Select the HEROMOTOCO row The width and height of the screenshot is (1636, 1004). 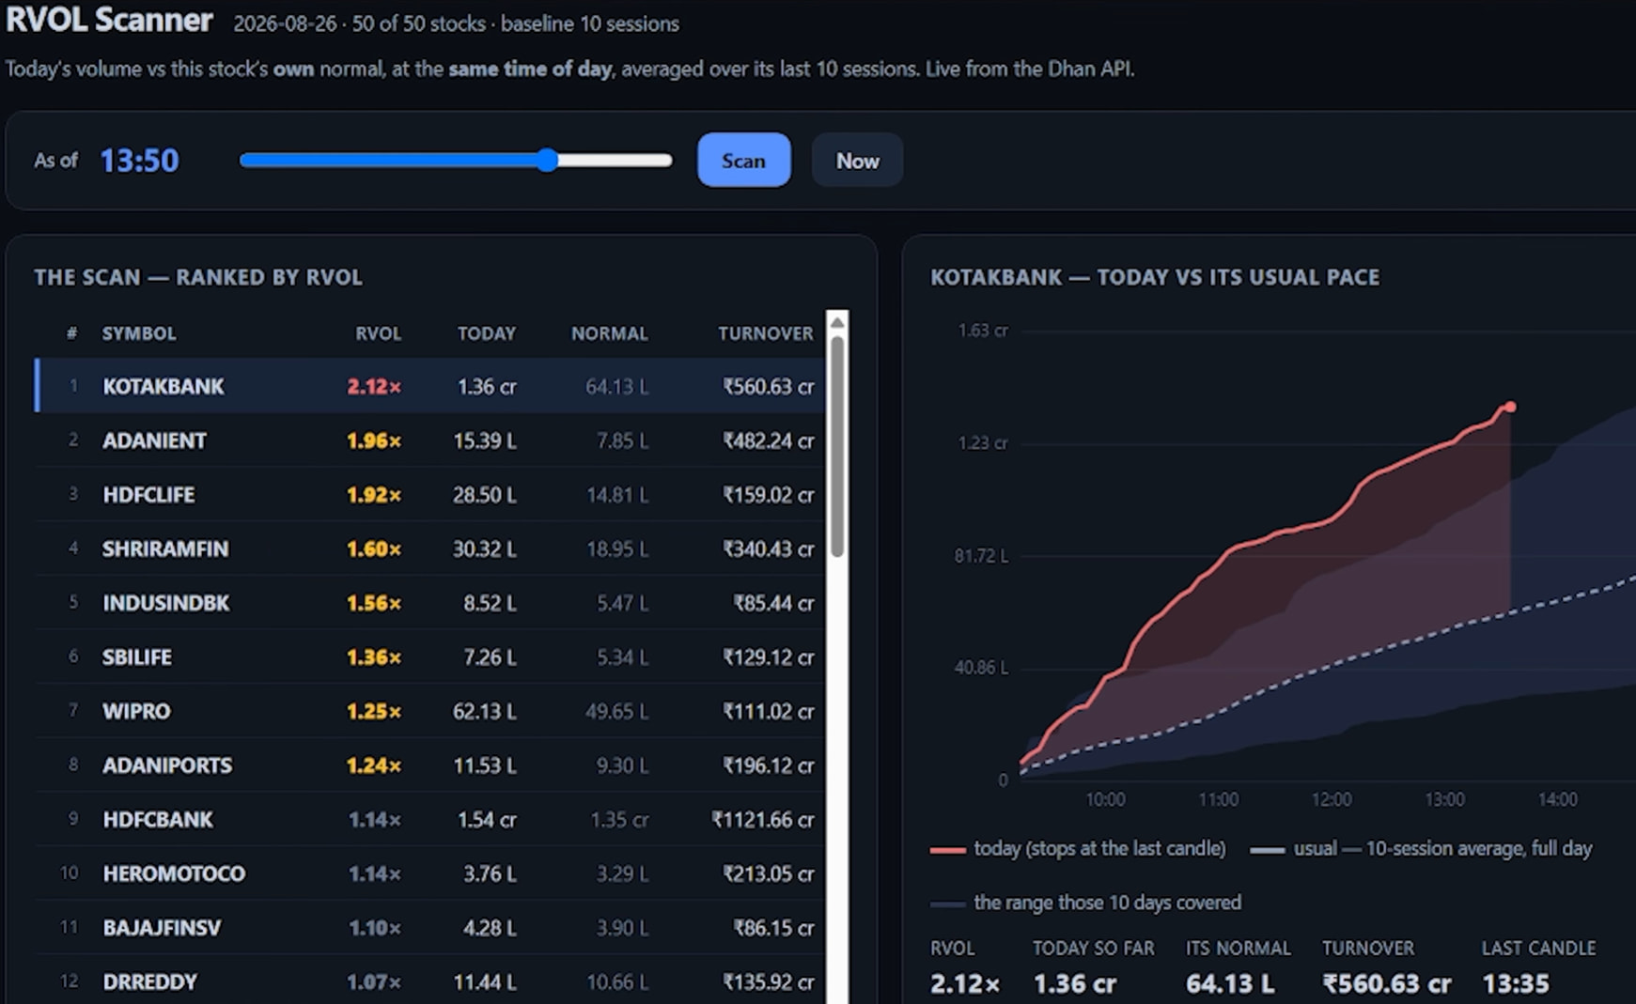429,873
